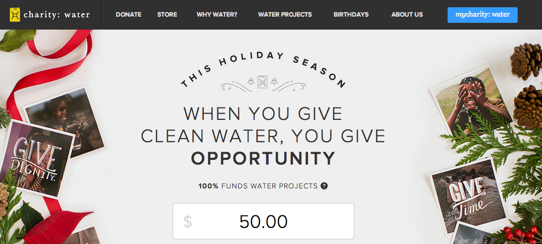Open About Us in navigation bar
This screenshot has width=542, height=244.
(407, 15)
